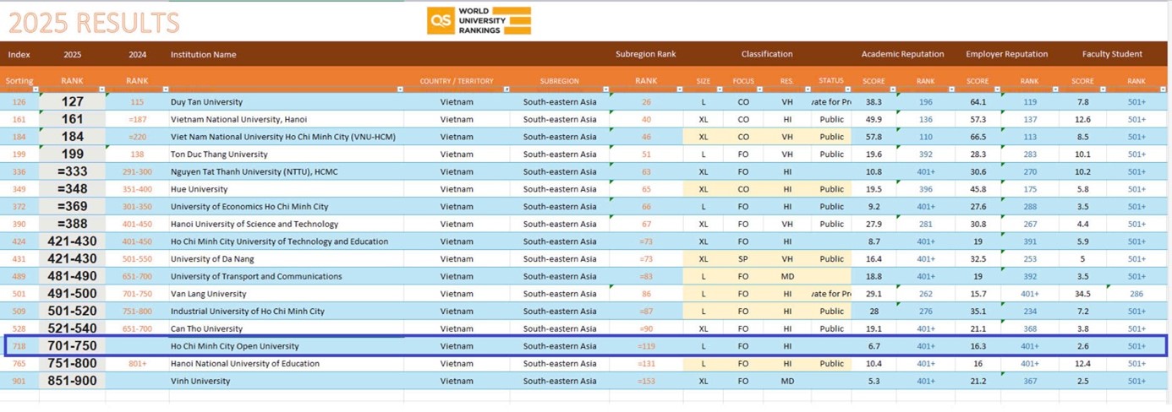Image resolution: width=1172 pixels, height=412 pixels.
Task: Select the Index header cell
Action: coord(19,54)
